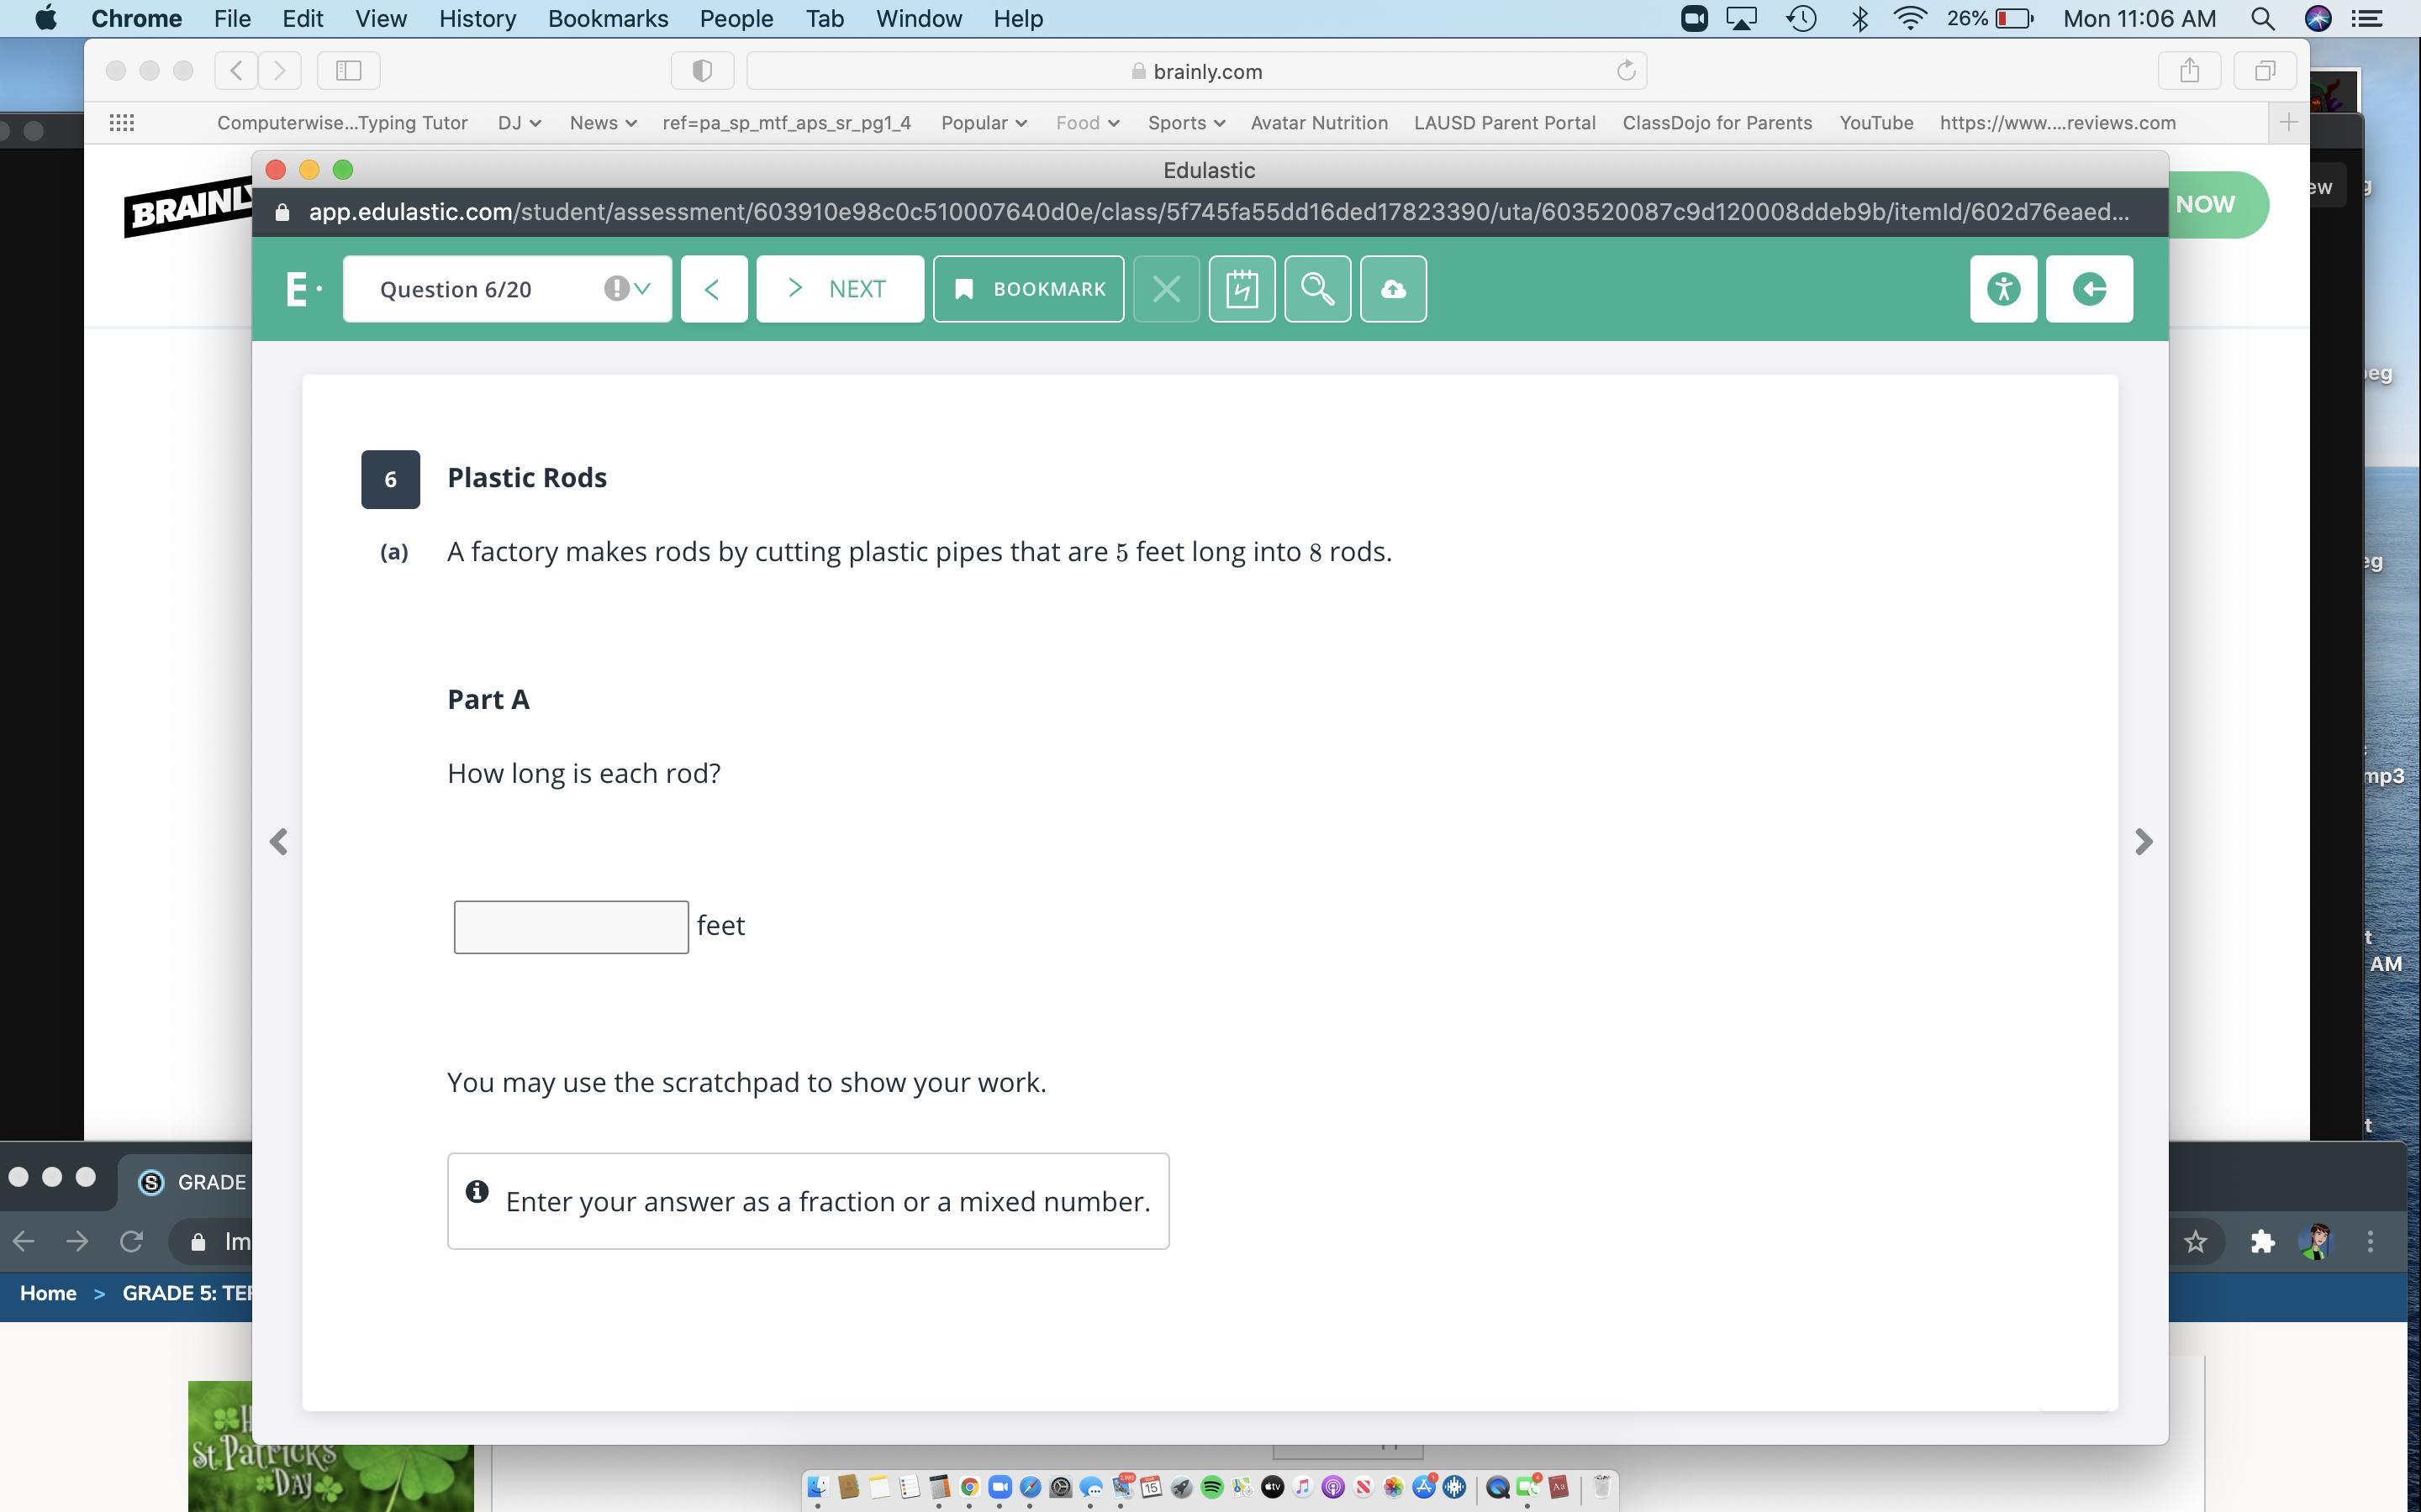Click right side arrow to next item
This screenshot has height=1512, width=2421.
click(x=2142, y=842)
